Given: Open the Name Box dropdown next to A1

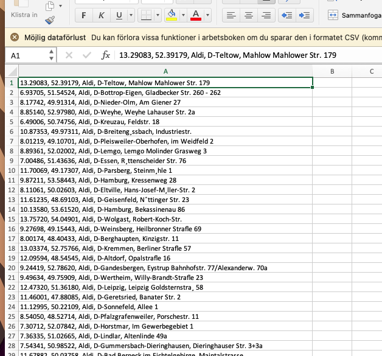Looking at the screenshot, I should coord(52,55).
